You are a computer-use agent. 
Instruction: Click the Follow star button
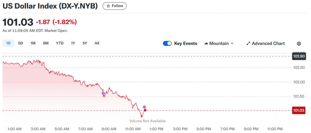[x=115, y=6]
